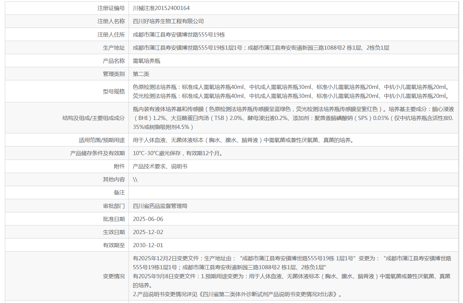Select the 色原检测法培养瓶 specification line
Screen dimensions: 463x303
tap(291, 87)
